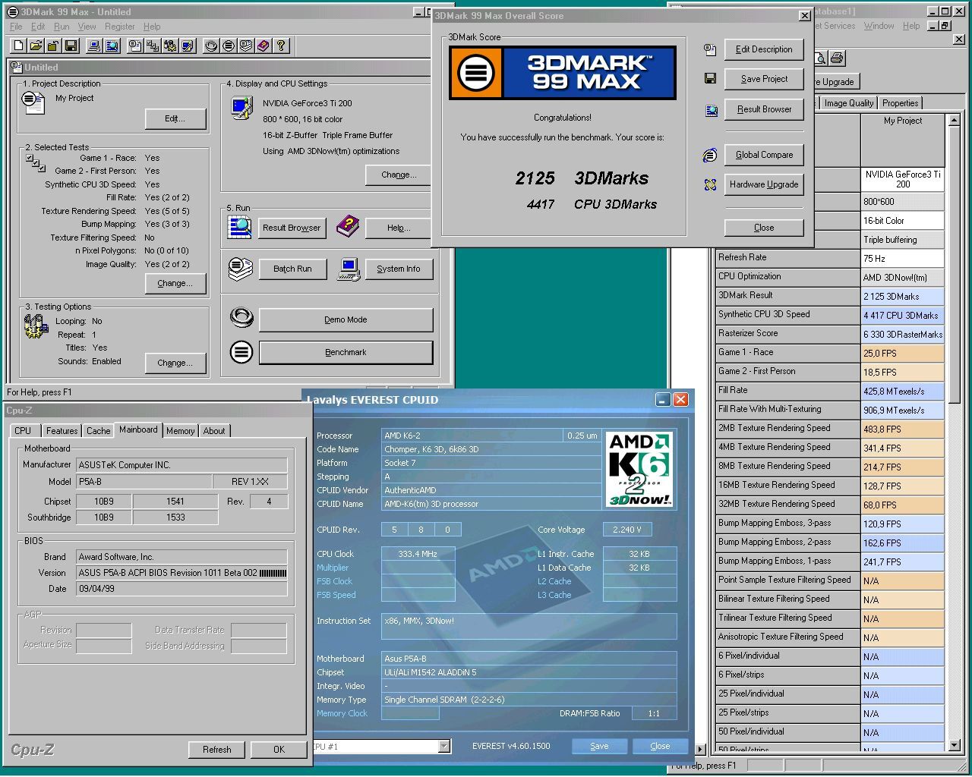Select the CPU tab in Cpu-Z

pyautogui.click(x=23, y=431)
